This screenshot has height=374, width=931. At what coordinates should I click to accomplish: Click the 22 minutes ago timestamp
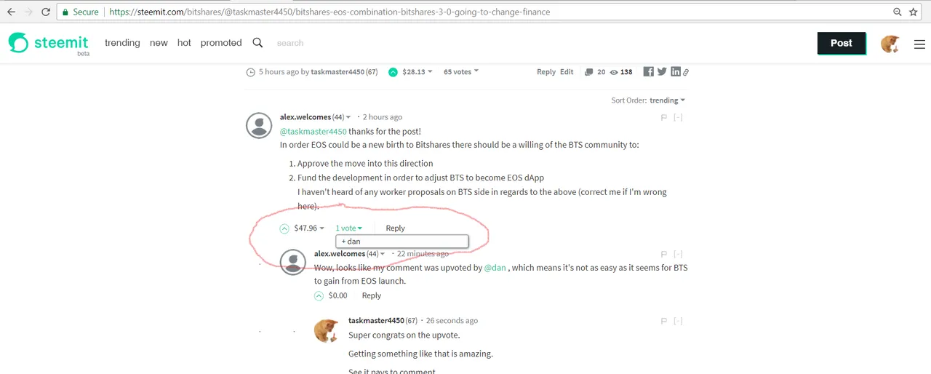pos(423,254)
